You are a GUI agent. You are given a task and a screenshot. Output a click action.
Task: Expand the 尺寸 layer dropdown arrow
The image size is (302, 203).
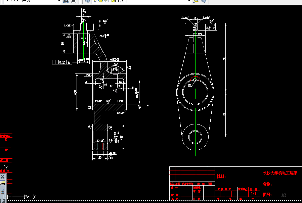(x=189, y=1)
